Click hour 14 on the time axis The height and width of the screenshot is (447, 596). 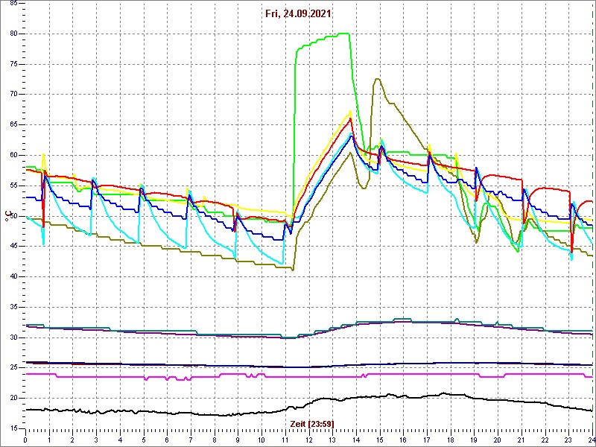(x=356, y=440)
